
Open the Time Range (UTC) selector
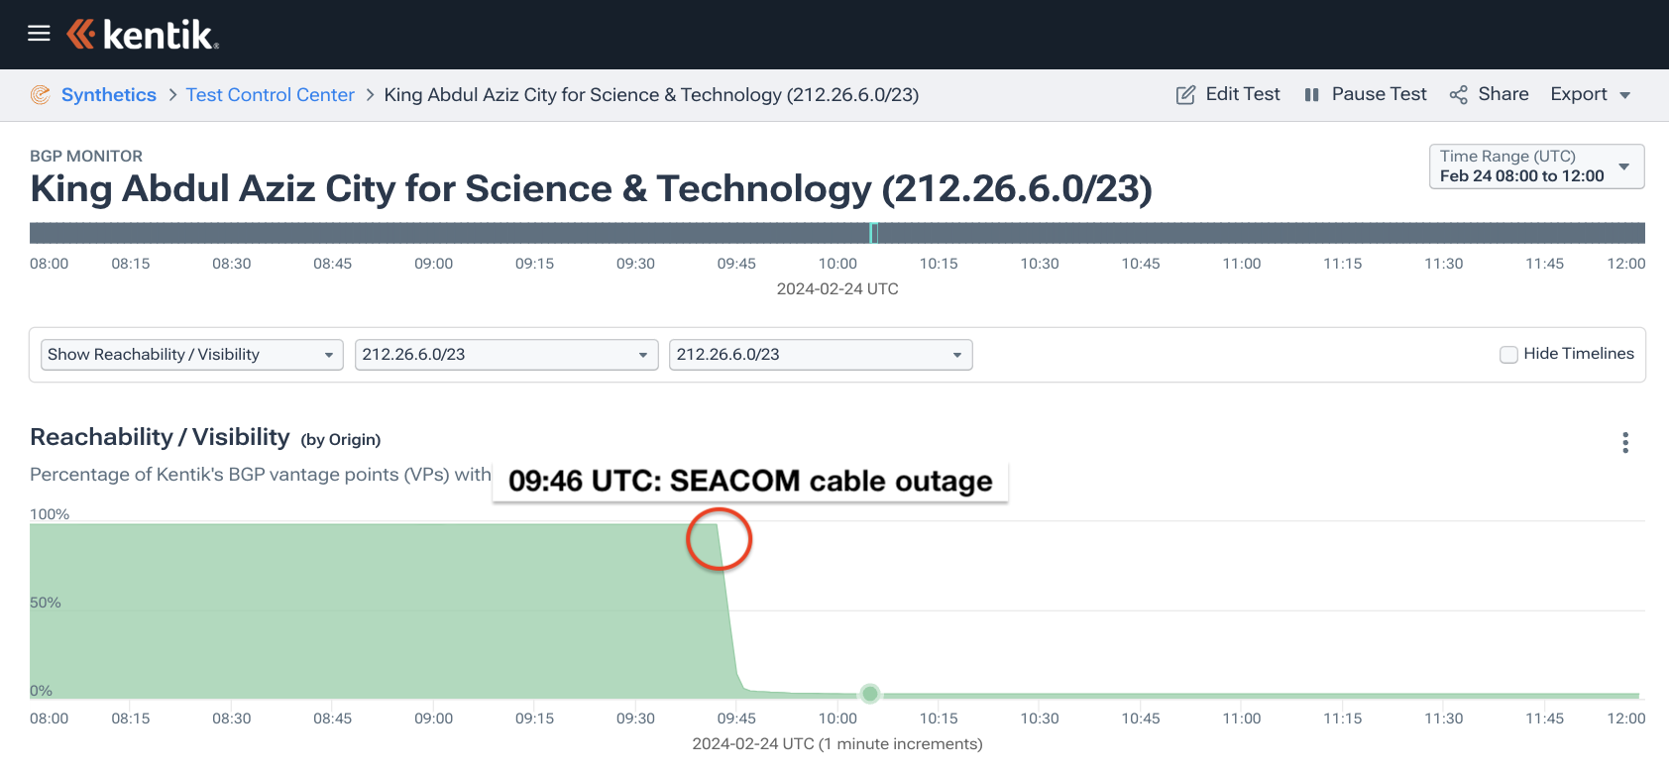click(x=1536, y=166)
